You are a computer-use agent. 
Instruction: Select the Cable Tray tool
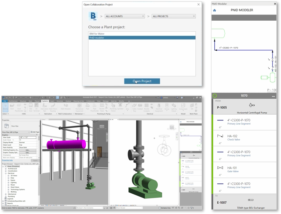pyautogui.click(x=135, y=107)
